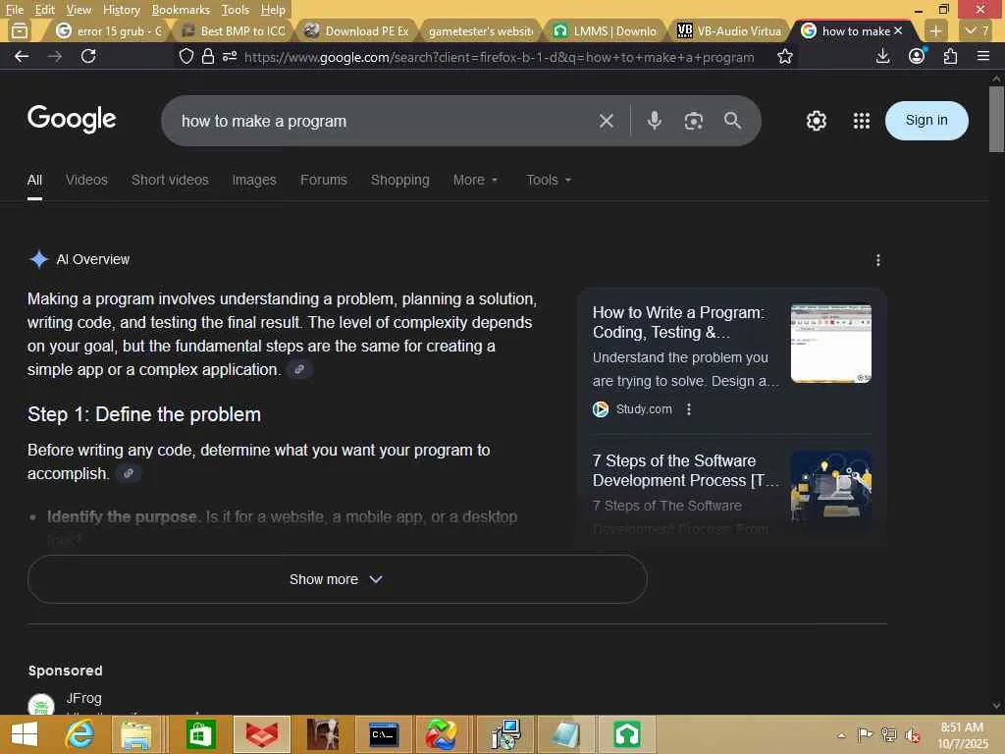Open the Google apps grid
The image size is (1005, 754).
pos(862,121)
